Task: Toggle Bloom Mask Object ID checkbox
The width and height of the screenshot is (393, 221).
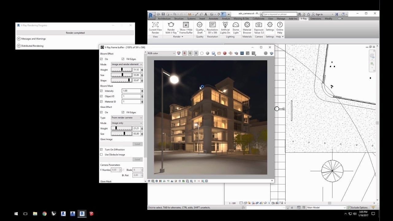Action: (102, 96)
